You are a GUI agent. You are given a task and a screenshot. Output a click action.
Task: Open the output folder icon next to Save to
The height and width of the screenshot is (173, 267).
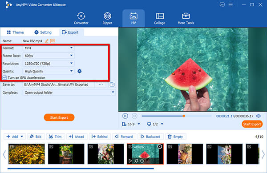coord(112,84)
